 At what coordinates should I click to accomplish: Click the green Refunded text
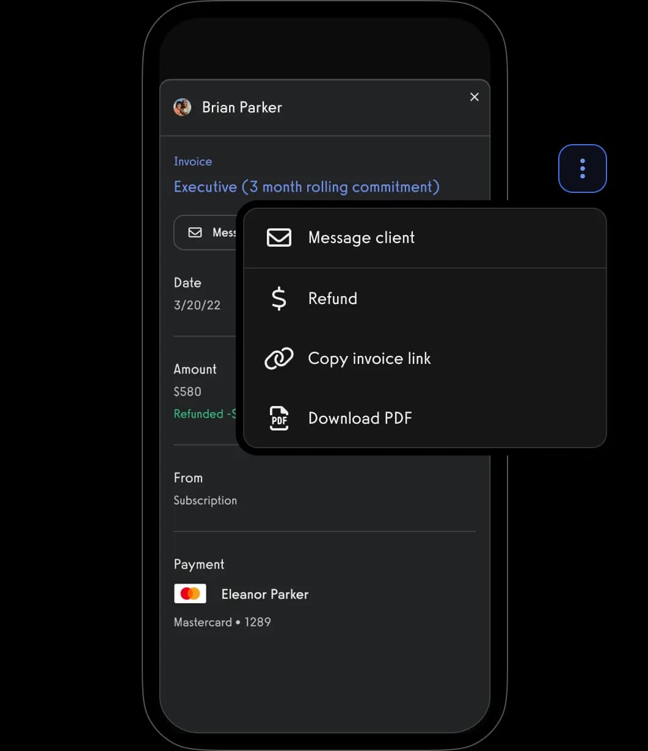[205, 414]
